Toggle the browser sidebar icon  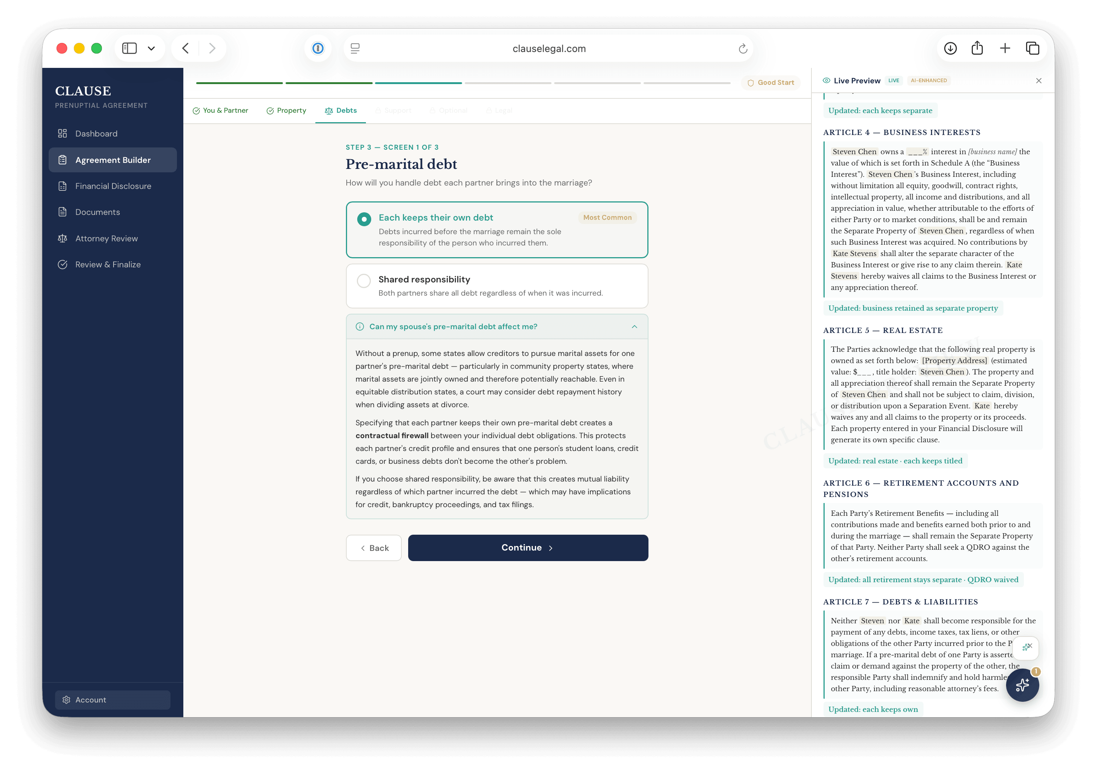129,48
